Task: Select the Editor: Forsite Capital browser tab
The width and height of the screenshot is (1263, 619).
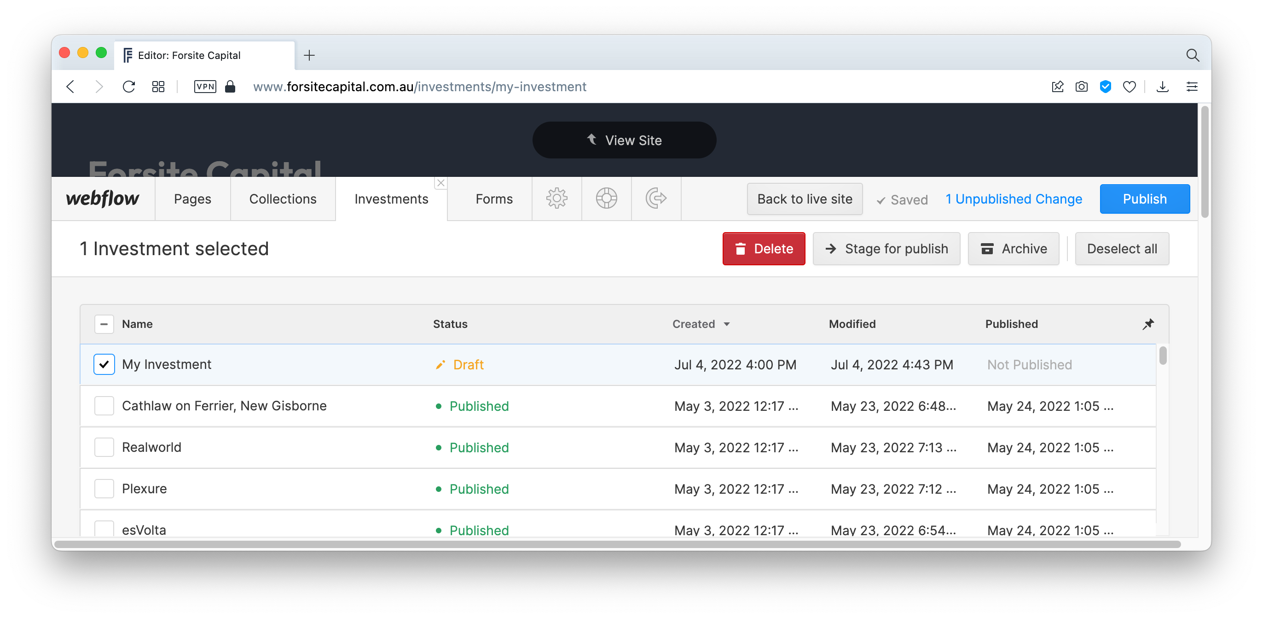Action: click(x=204, y=55)
